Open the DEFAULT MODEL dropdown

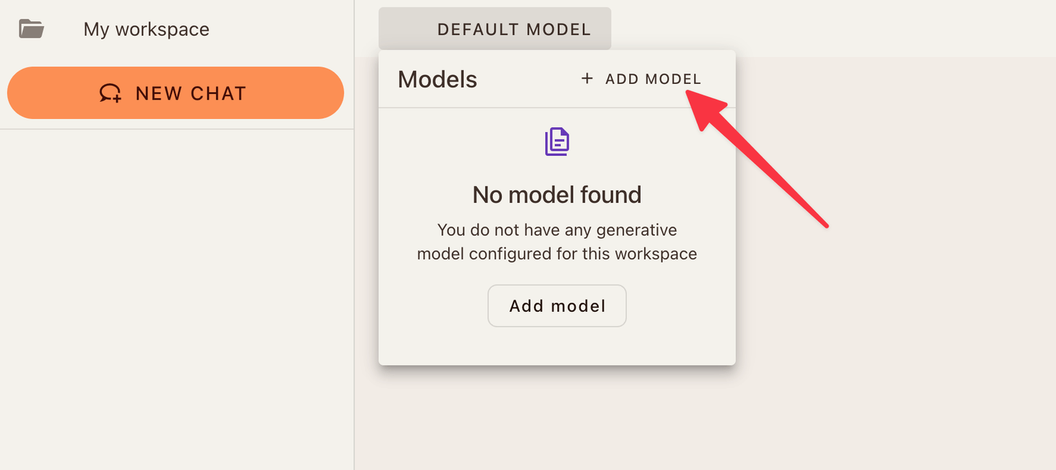494,29
